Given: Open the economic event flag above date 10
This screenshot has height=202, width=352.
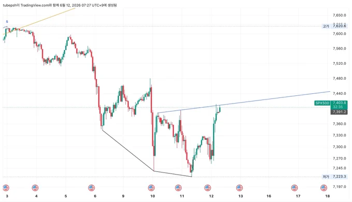Looking at the screenshot, I should click(x=152, y=187).
